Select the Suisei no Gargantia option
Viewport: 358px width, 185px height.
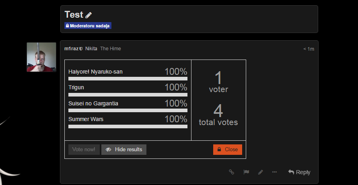point(93,103)
